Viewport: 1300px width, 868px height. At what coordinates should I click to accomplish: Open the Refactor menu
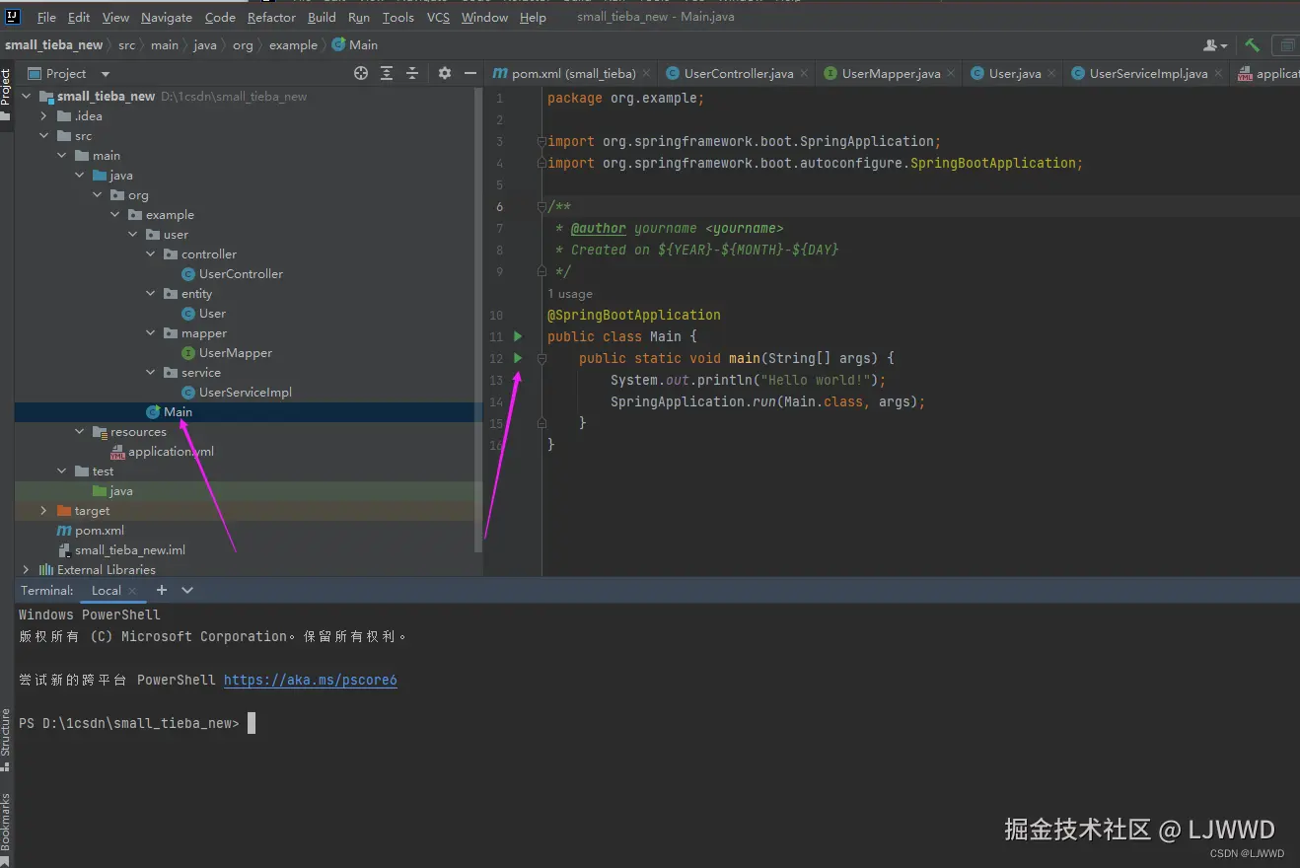(x=271, y=18)
